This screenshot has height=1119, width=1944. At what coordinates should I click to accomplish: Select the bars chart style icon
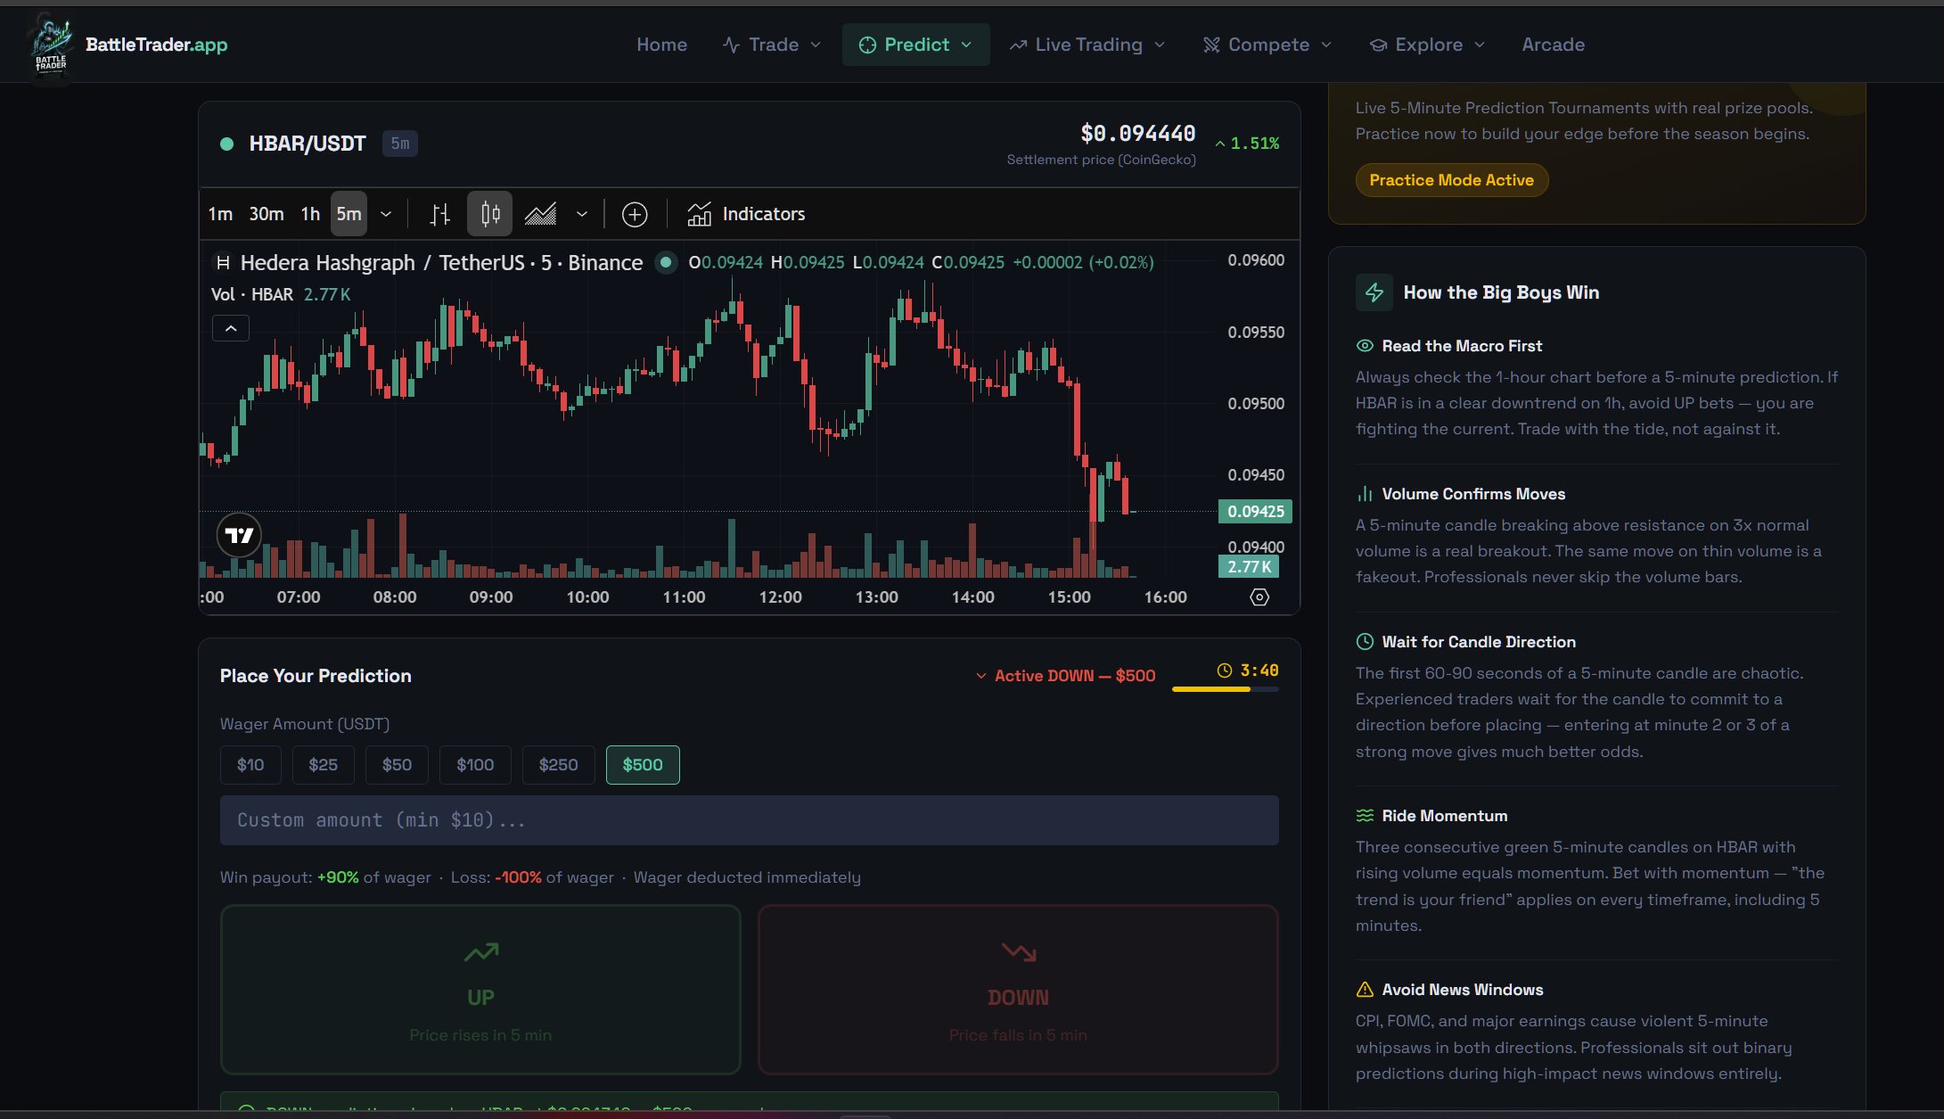[x=440, y=214]
